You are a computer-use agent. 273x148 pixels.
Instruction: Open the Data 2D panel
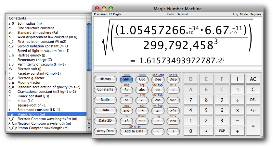(x=105, y=120)
